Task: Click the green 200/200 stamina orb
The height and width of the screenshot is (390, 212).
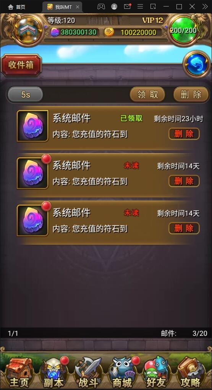Action: pyautogui.click(x=183, y=31)
